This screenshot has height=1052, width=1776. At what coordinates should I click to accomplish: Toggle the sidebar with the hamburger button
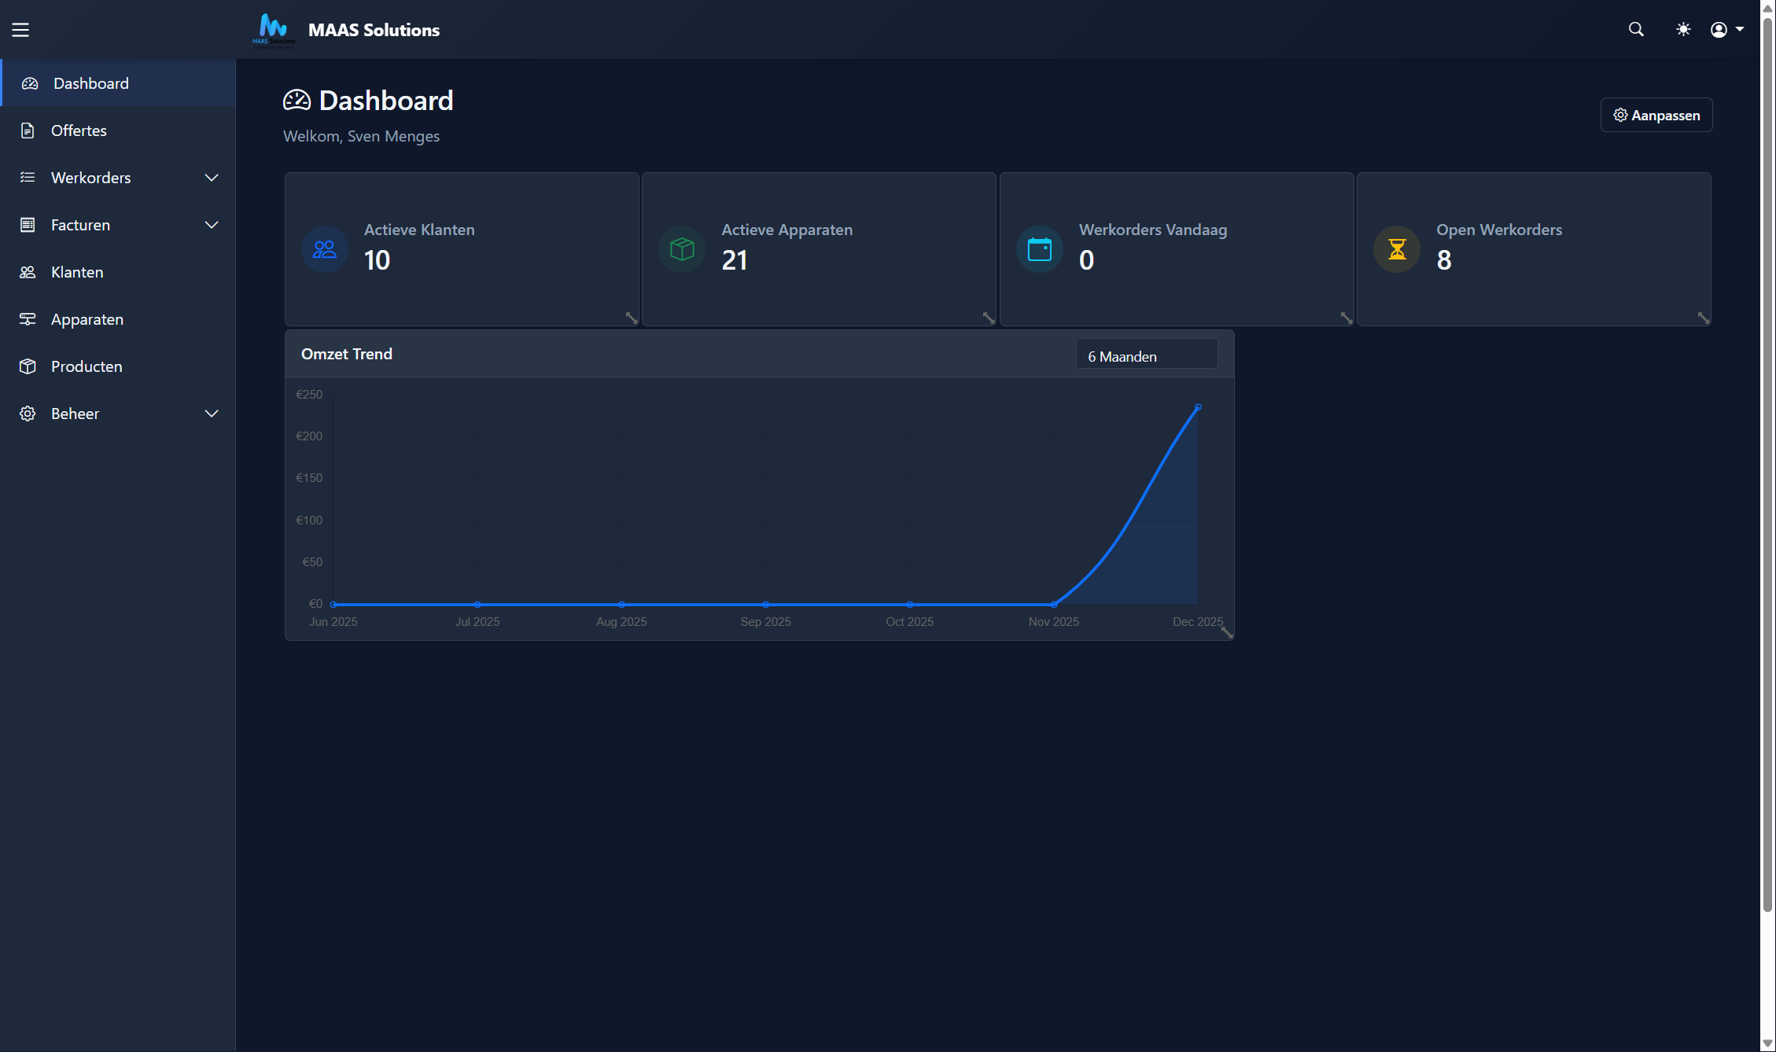20,29
